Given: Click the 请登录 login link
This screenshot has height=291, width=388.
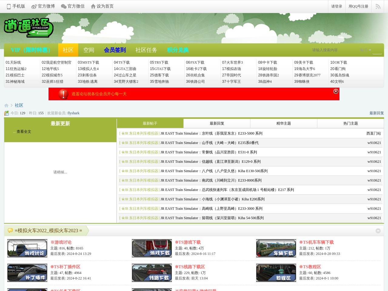Looking at the screenshot, I should click(336, 6).
